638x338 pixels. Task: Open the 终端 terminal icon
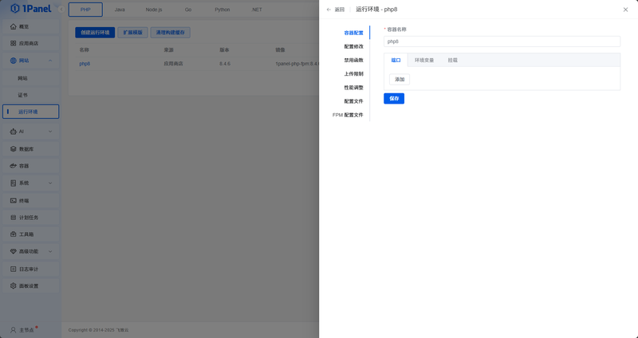coord(13,201)
